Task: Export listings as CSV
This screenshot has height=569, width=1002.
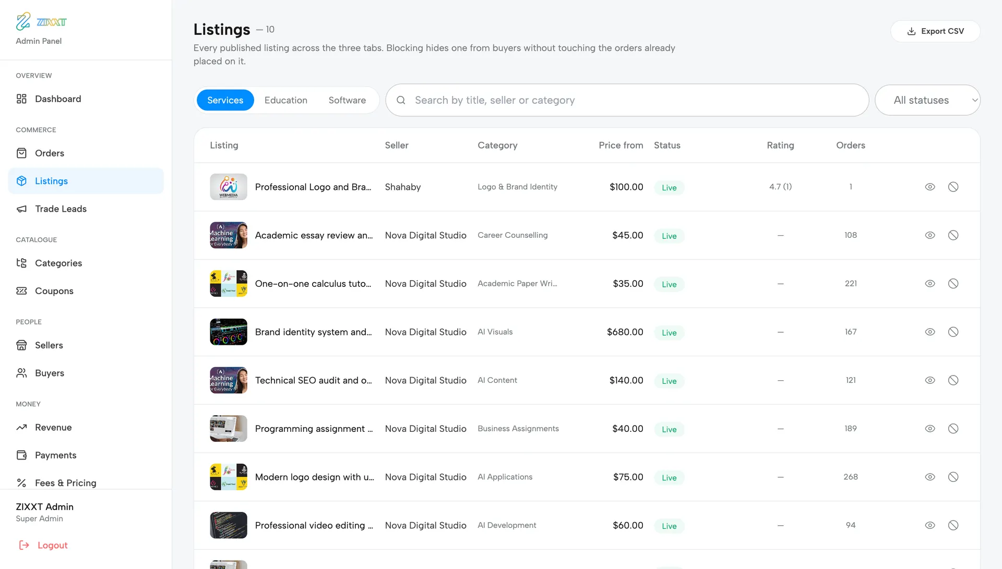Action: click(x=935, y=31)
